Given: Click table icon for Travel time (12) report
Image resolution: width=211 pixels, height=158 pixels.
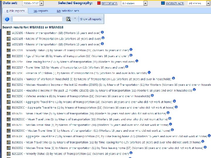Looking at the screenshot, I should 8,68.
